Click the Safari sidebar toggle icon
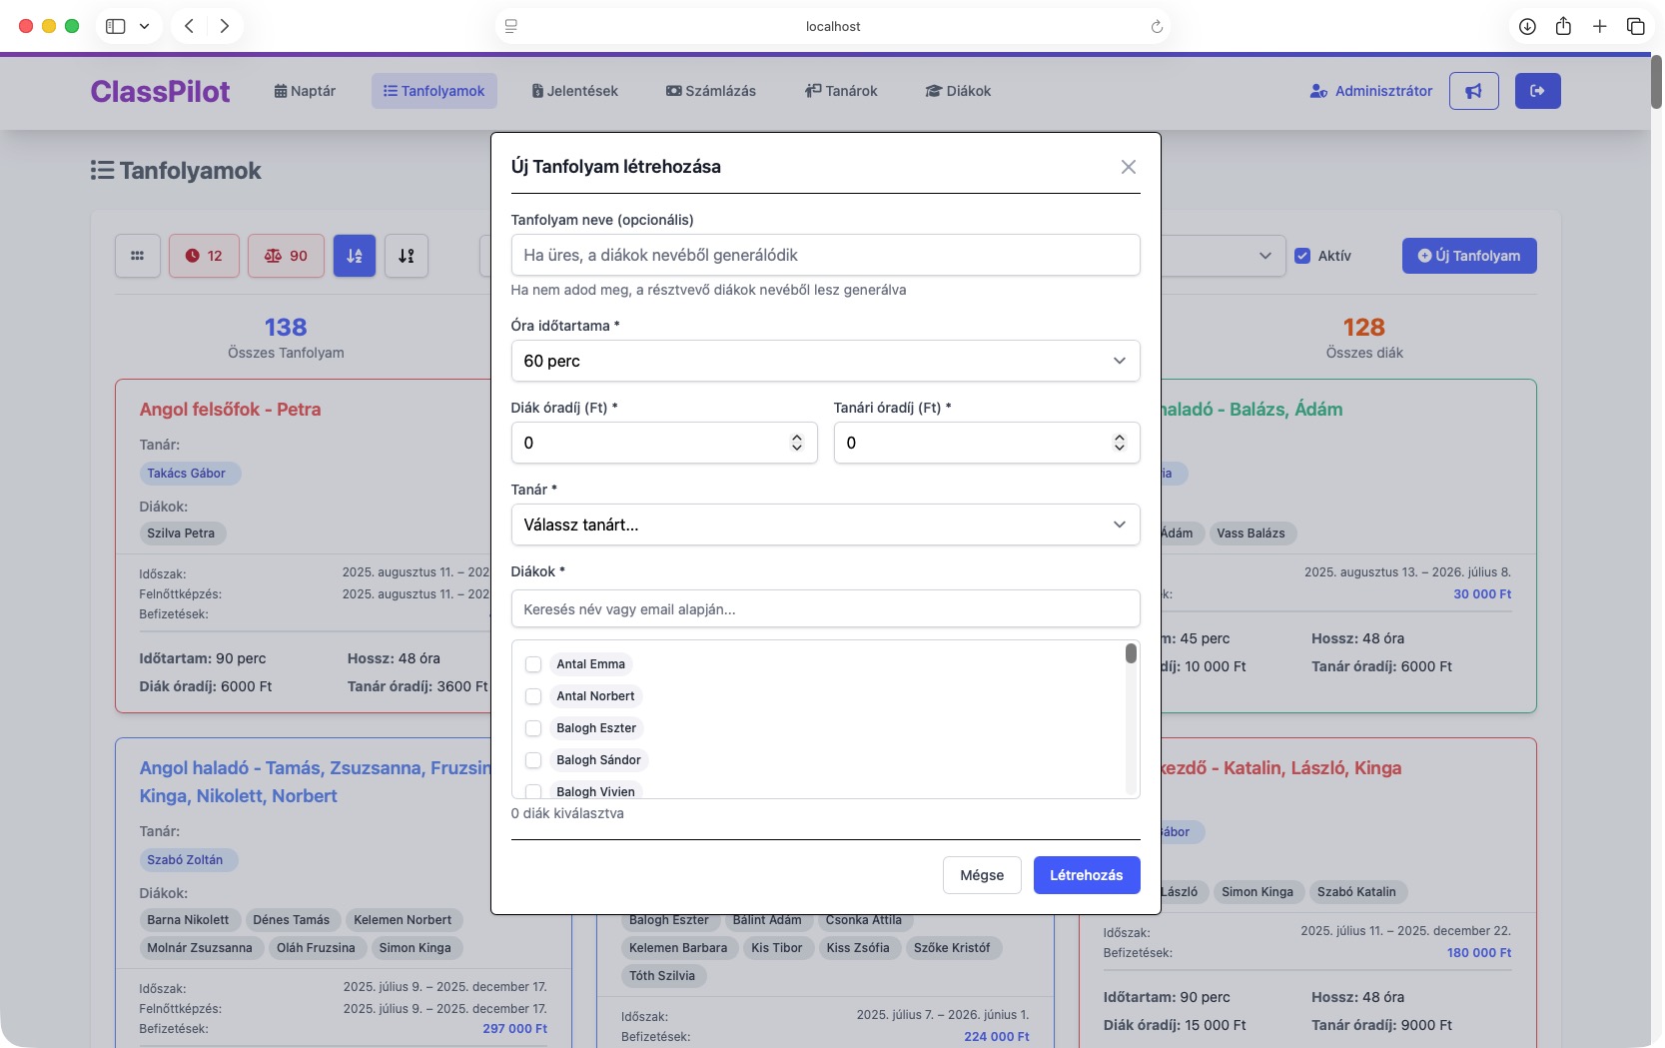The image size is (1665, 1048). tap(116, 26)
